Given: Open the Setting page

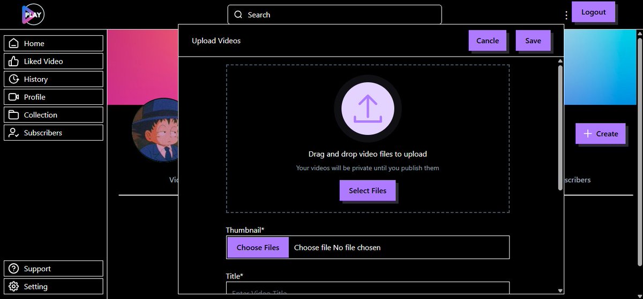Looking at the screenshot, I should 54,287.
